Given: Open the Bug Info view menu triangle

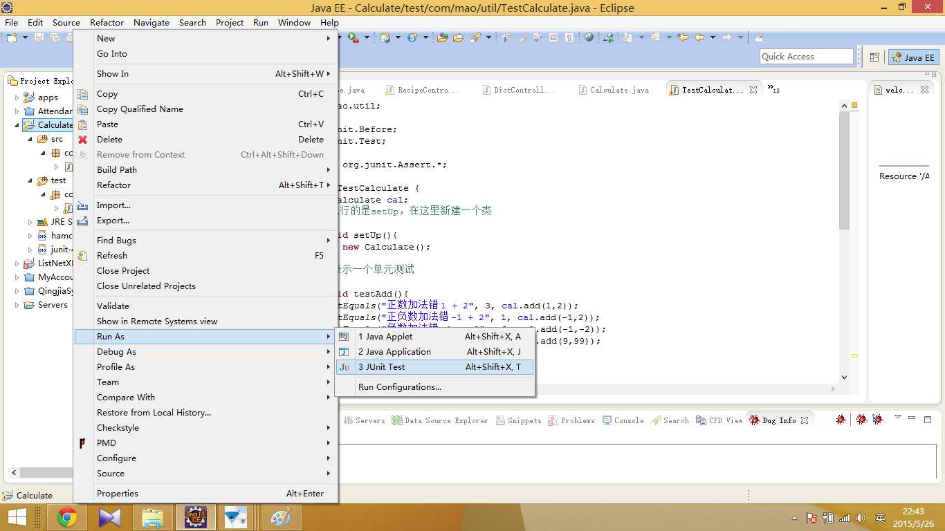Looking at the screenshot, I should click(x=897, y=418).
